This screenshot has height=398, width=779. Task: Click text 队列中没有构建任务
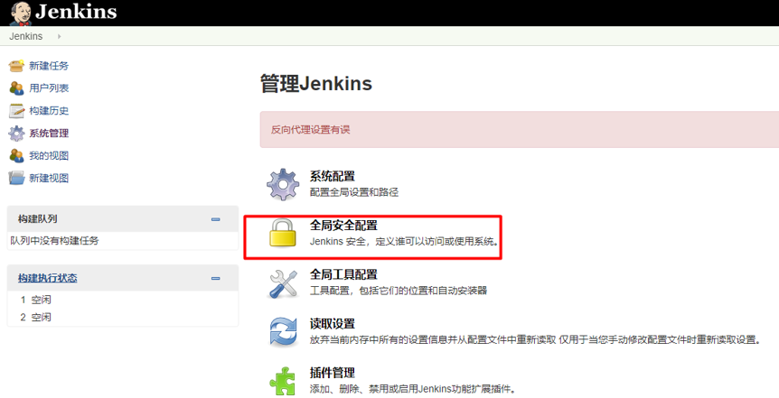coord(54,241)
